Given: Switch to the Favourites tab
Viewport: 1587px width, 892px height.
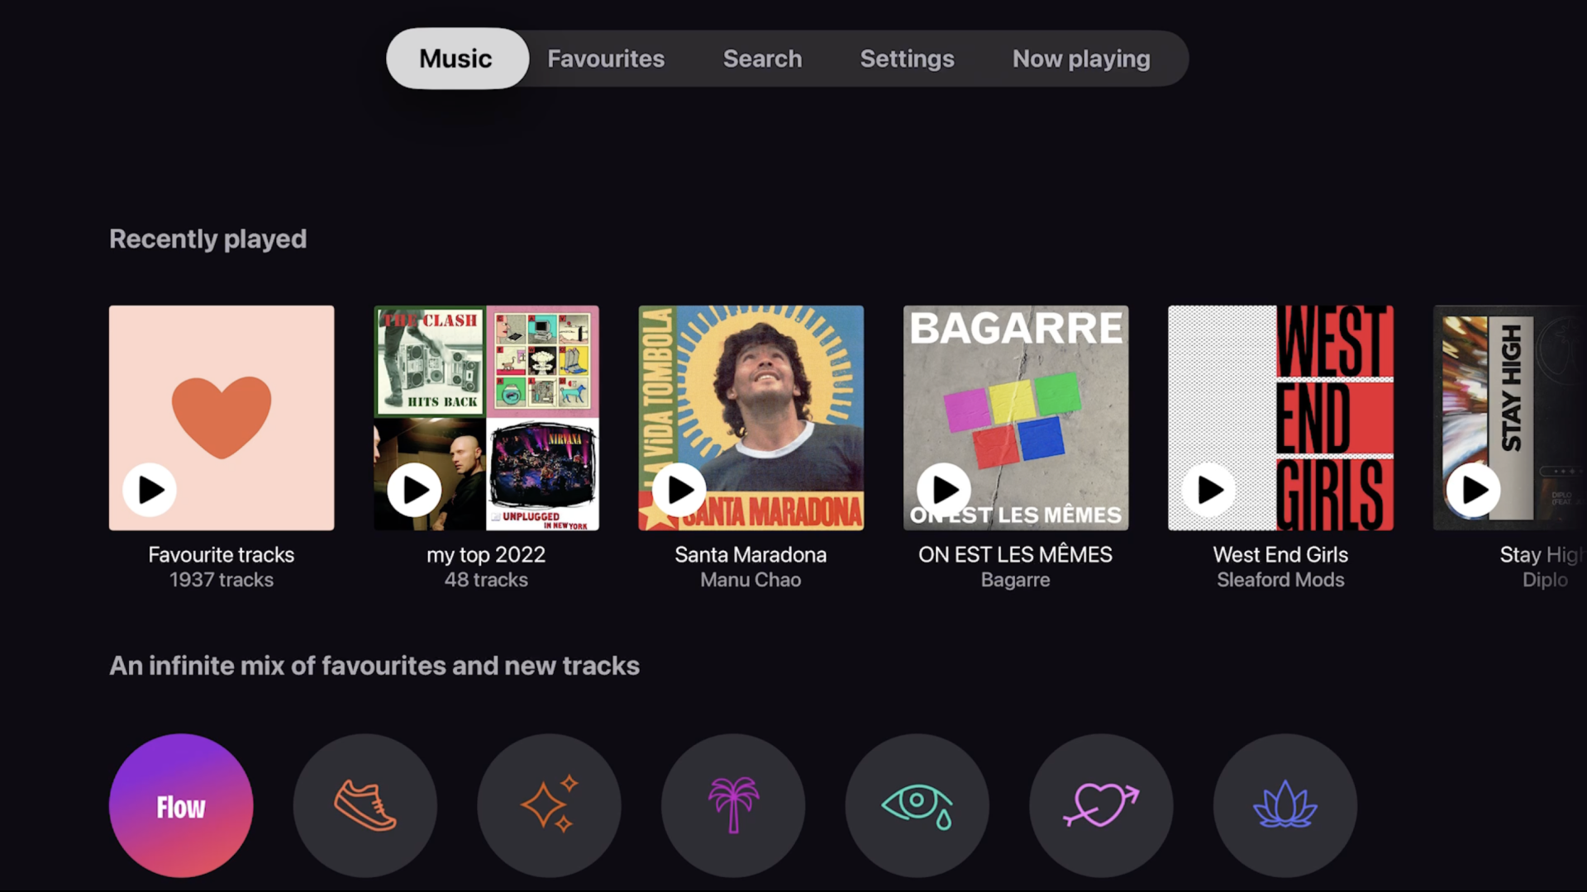Looking at the screenshot, I should click(x=606, y=59).
